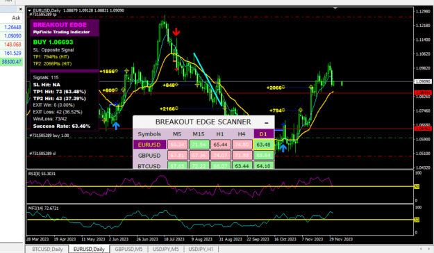
Task: Open the USDJPY,M5 chart tab
Action: (x=165, y=249)
